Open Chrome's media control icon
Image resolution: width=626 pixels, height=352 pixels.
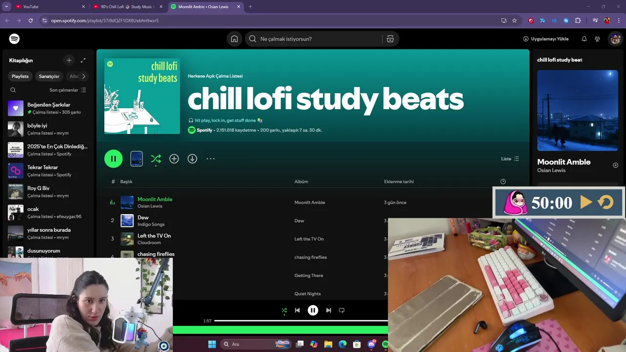click(x=595, y=21)
